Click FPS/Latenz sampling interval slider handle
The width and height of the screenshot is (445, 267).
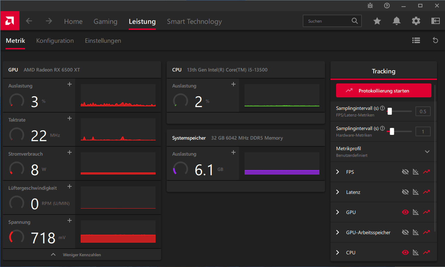[x=390, y=111]
